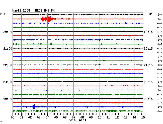Click the 21:15 UTC time label
This screenshot has width=163, height=124.
pos(148,65)
